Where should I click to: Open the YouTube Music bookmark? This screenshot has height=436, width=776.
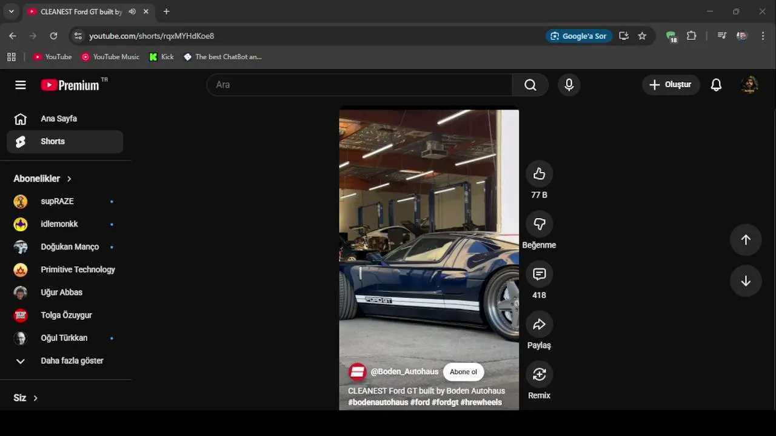coord(110,57)
